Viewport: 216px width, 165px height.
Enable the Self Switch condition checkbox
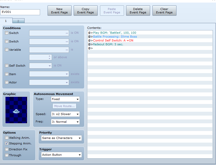pyautogui.click(x=6, y=65)
